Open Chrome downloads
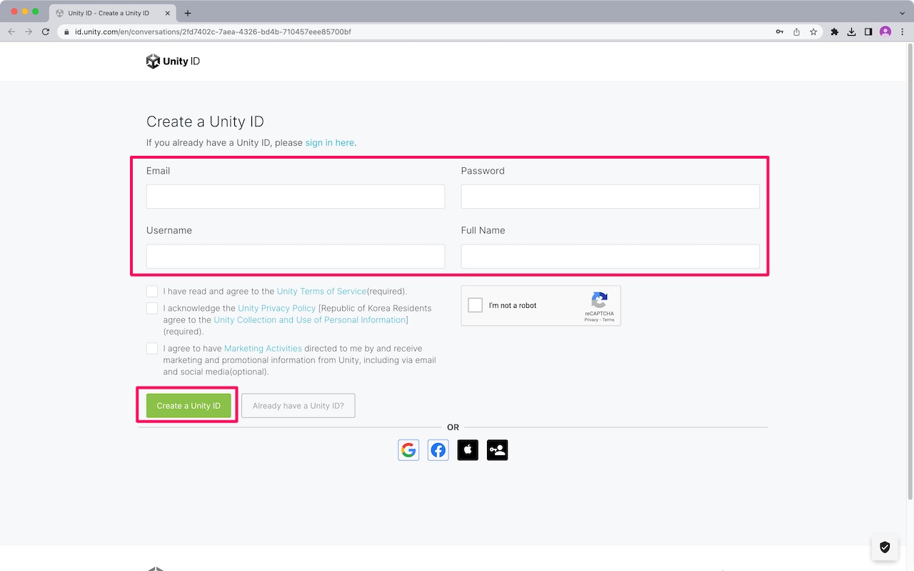This screenshot has height=571, width=914. click(x=851, y=32)
